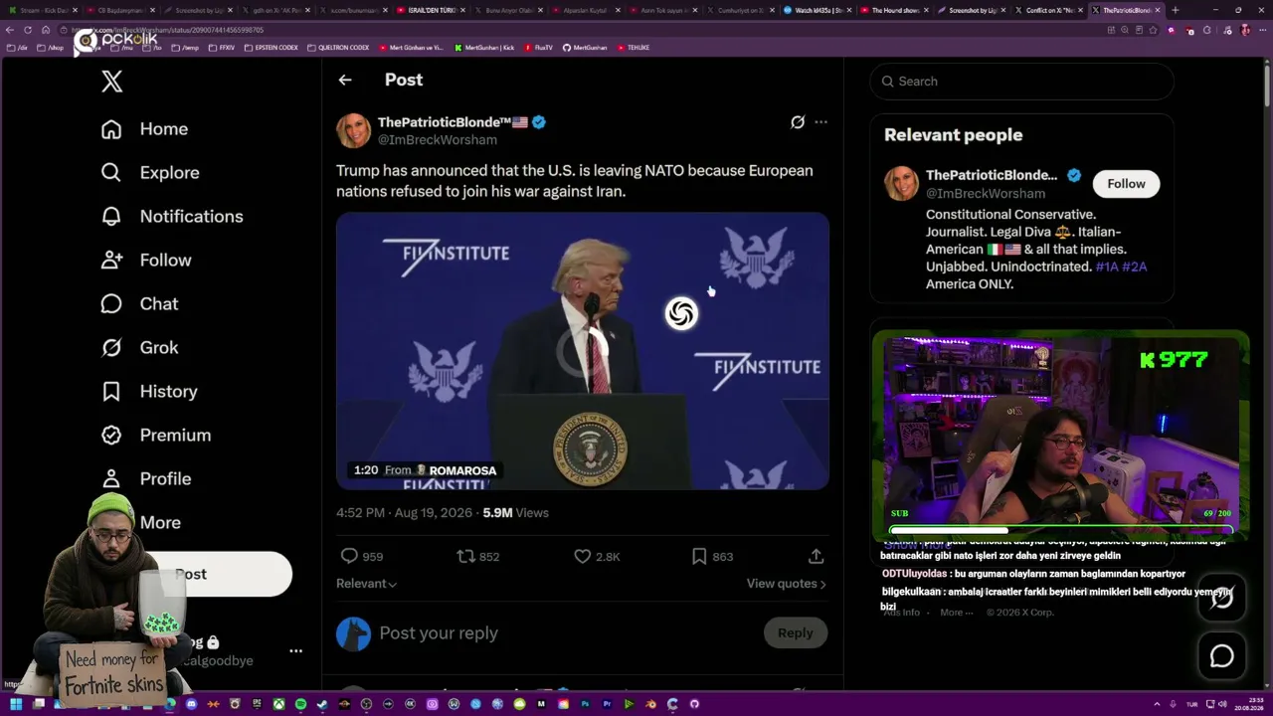Click the Grok icon over the video
This screenshot has width=1273, height=716.
click(x=681, y=314)
